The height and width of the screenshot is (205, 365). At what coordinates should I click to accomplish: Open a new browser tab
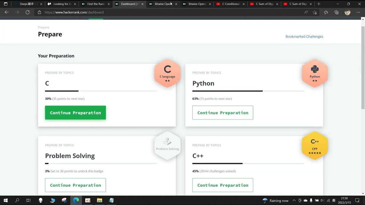[x=319, y=4]
